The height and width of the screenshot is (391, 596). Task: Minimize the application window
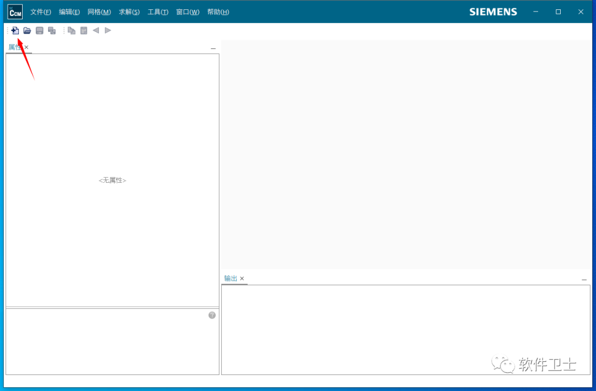(x=535, y=12)
